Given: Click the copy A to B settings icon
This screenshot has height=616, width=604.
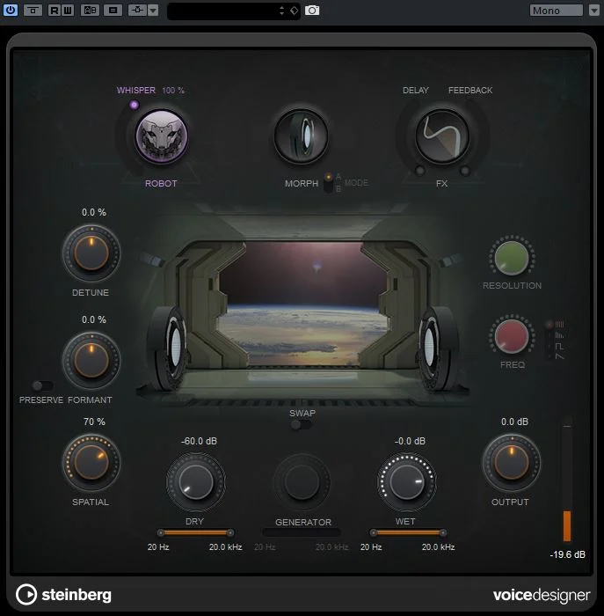Looking at the screenshot, I should point(113,11).
